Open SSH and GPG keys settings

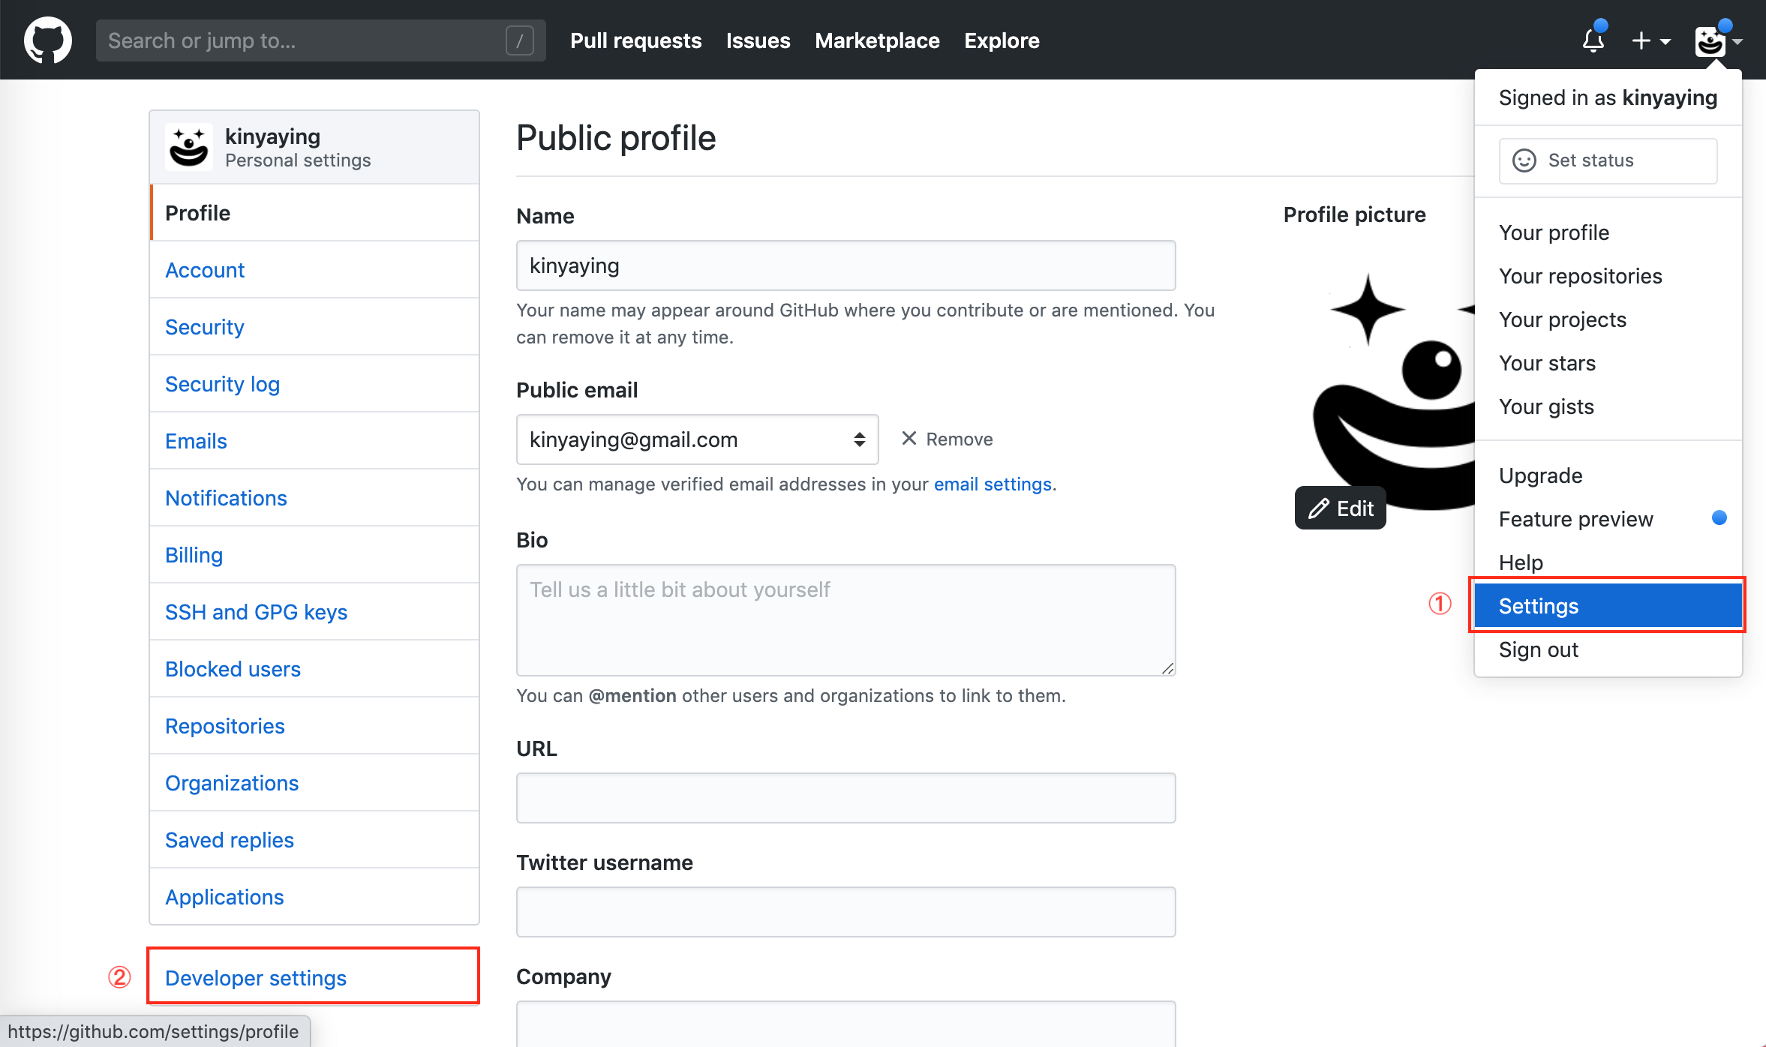[x=256, y=612]
